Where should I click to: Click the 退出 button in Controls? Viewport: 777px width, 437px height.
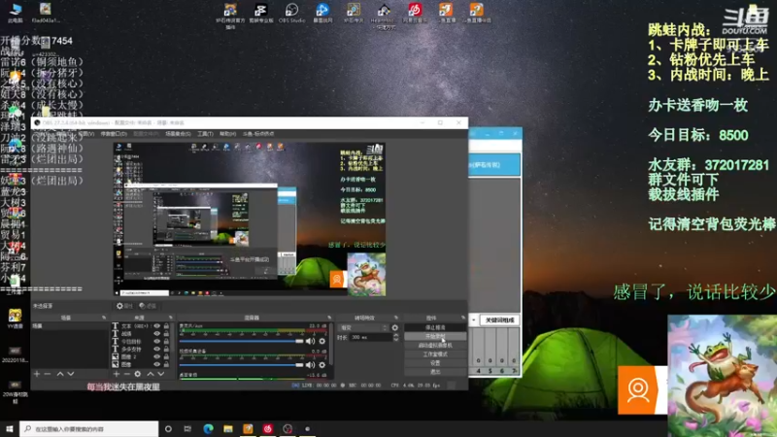pos(435,372)
